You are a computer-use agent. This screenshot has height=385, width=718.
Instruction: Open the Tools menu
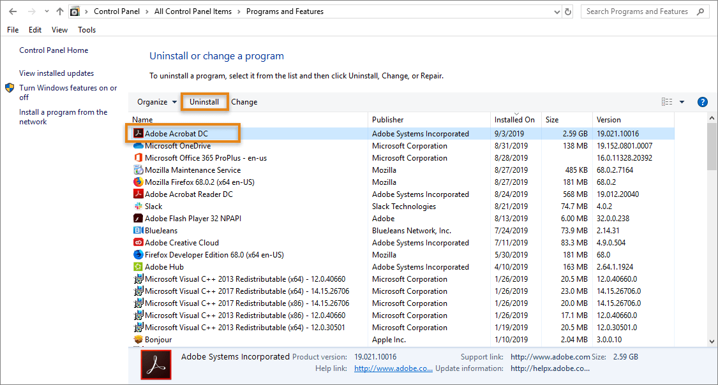click(86, 29)
